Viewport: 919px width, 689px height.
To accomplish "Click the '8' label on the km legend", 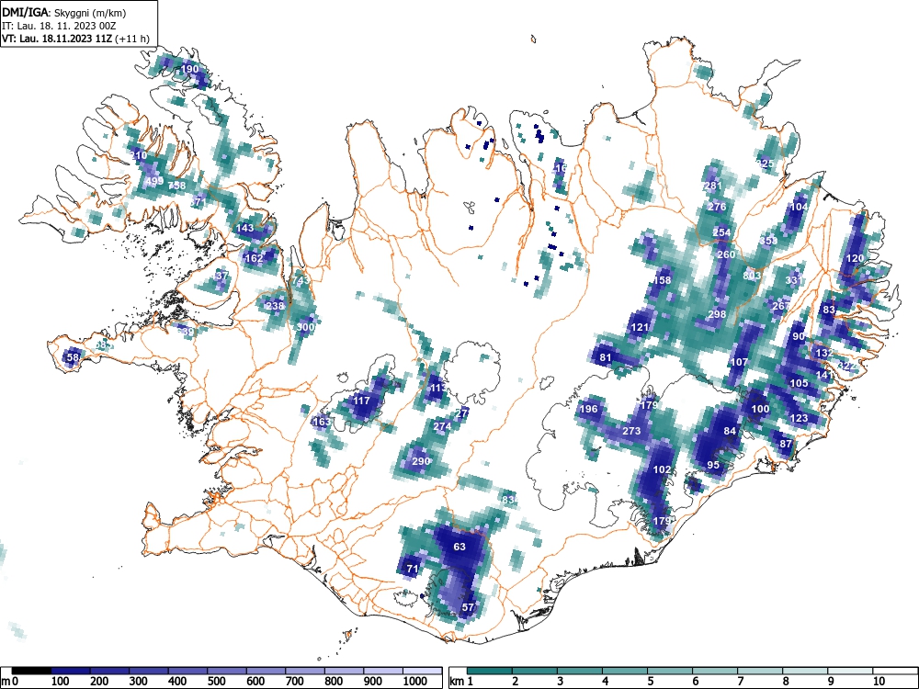I will [x=786, y=682].
